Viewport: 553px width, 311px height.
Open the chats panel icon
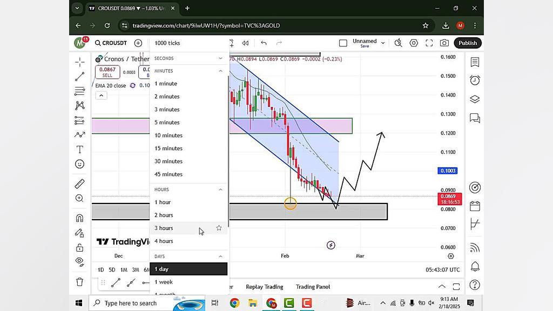tap(475, 118)
